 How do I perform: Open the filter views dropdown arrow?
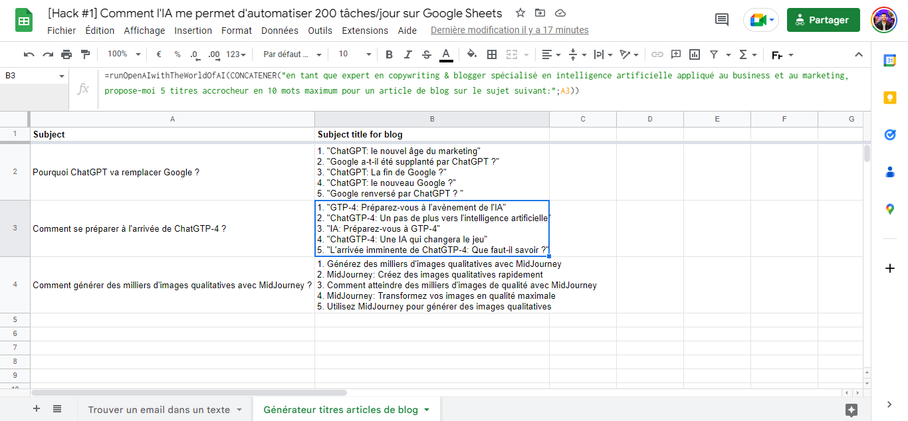pos(729,54)
